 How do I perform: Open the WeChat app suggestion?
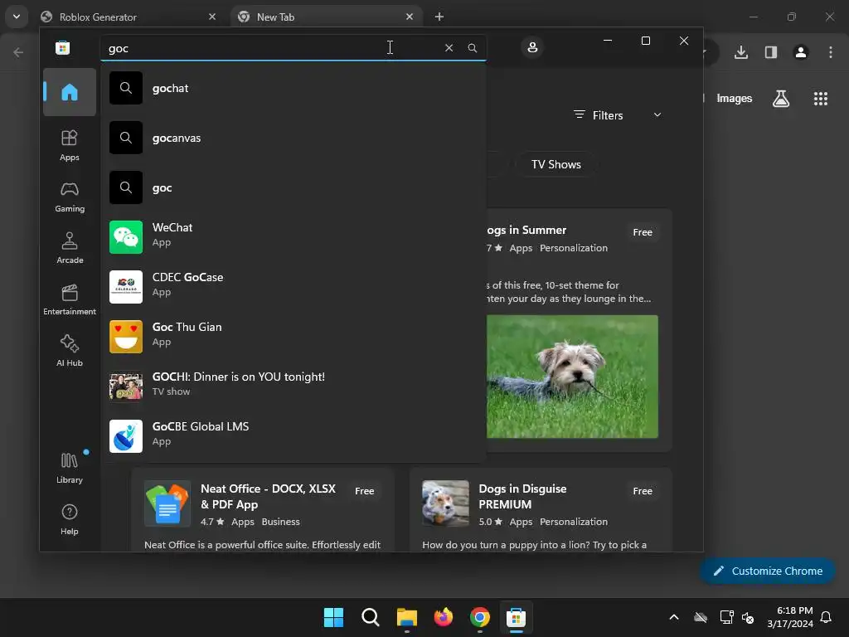[x=293, y=237]
